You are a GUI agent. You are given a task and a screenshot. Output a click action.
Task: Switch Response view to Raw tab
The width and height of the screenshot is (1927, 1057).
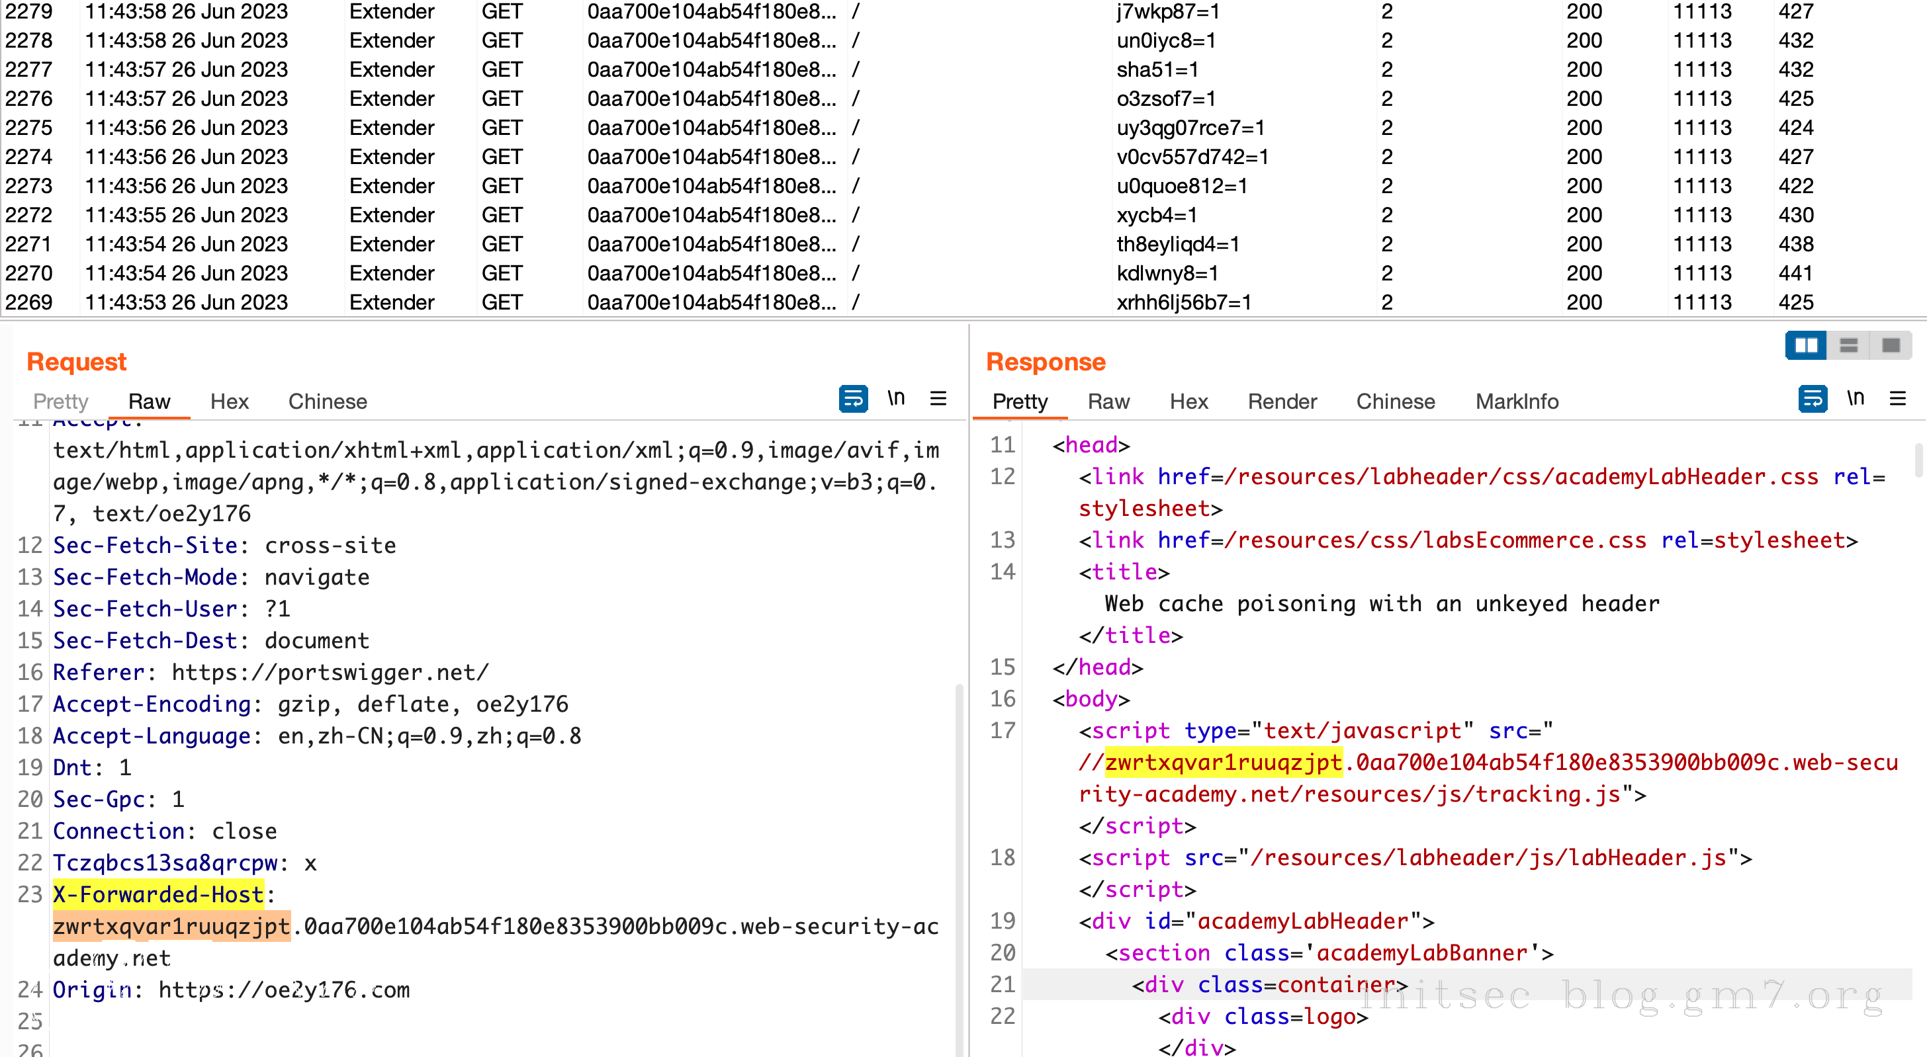[x=1108, y=402]
